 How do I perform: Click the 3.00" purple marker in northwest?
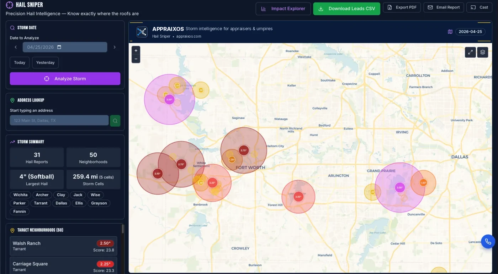[169, 99]
